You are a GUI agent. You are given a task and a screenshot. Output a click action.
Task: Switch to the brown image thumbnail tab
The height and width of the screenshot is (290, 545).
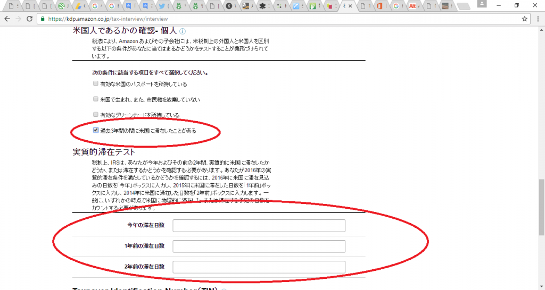447,6
